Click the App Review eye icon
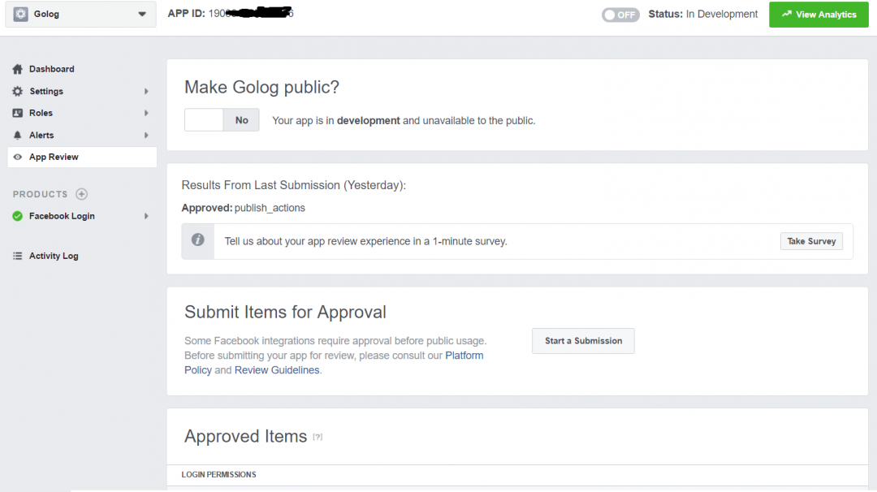The height and width of the screenshot is (492, 877). click(18, 157)
